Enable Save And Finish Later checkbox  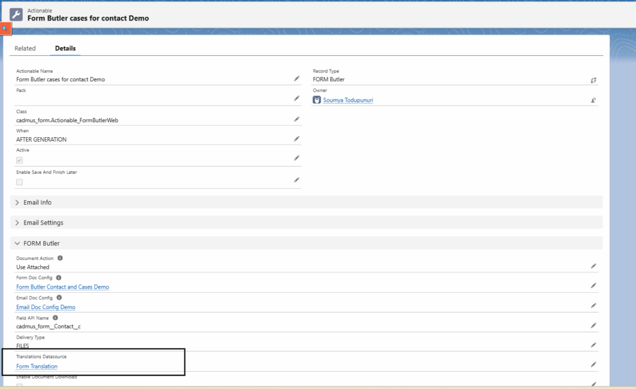point(19,181)
